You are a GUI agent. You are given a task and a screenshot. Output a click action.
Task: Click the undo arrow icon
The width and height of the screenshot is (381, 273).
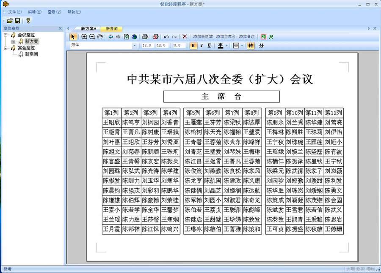click(166, 37)
